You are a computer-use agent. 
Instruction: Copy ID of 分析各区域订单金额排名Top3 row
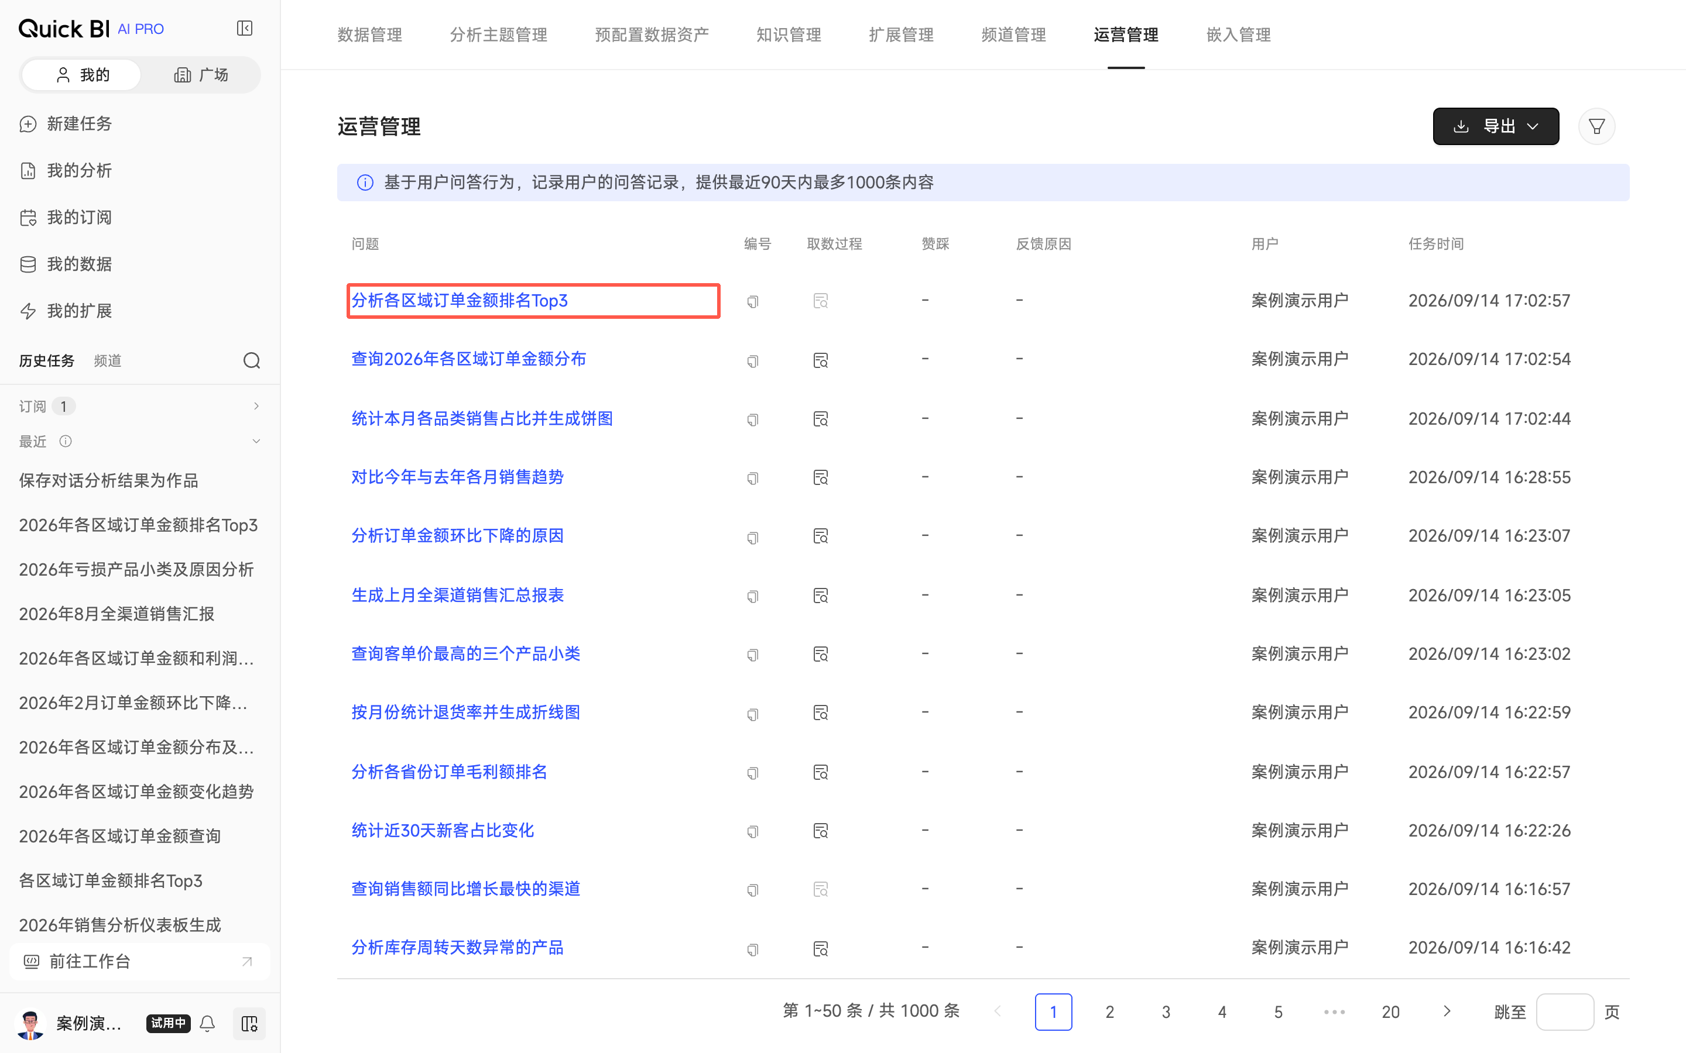[x=752, y=301]
